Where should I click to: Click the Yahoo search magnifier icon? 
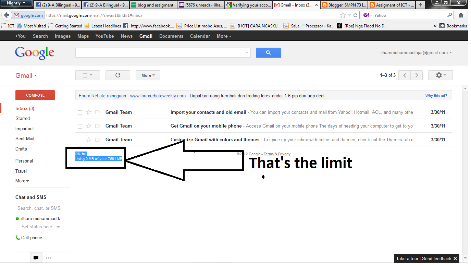(450, 15)
